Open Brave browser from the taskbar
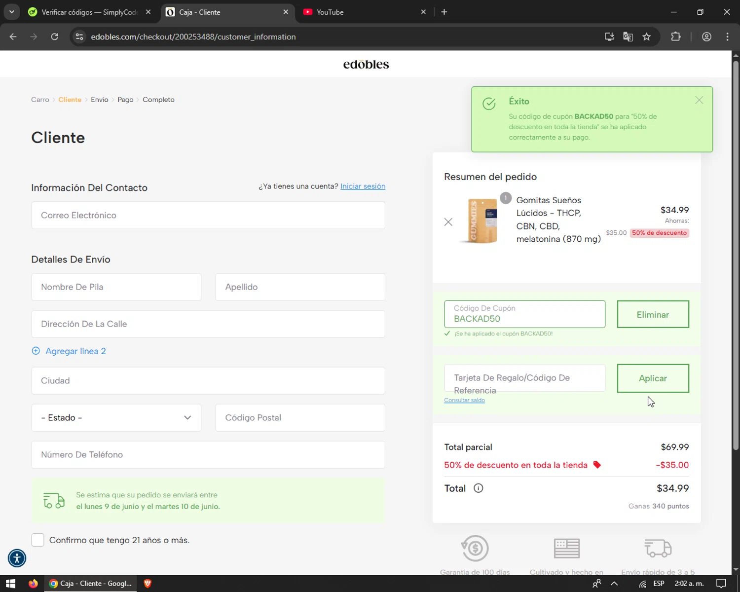 147,584
